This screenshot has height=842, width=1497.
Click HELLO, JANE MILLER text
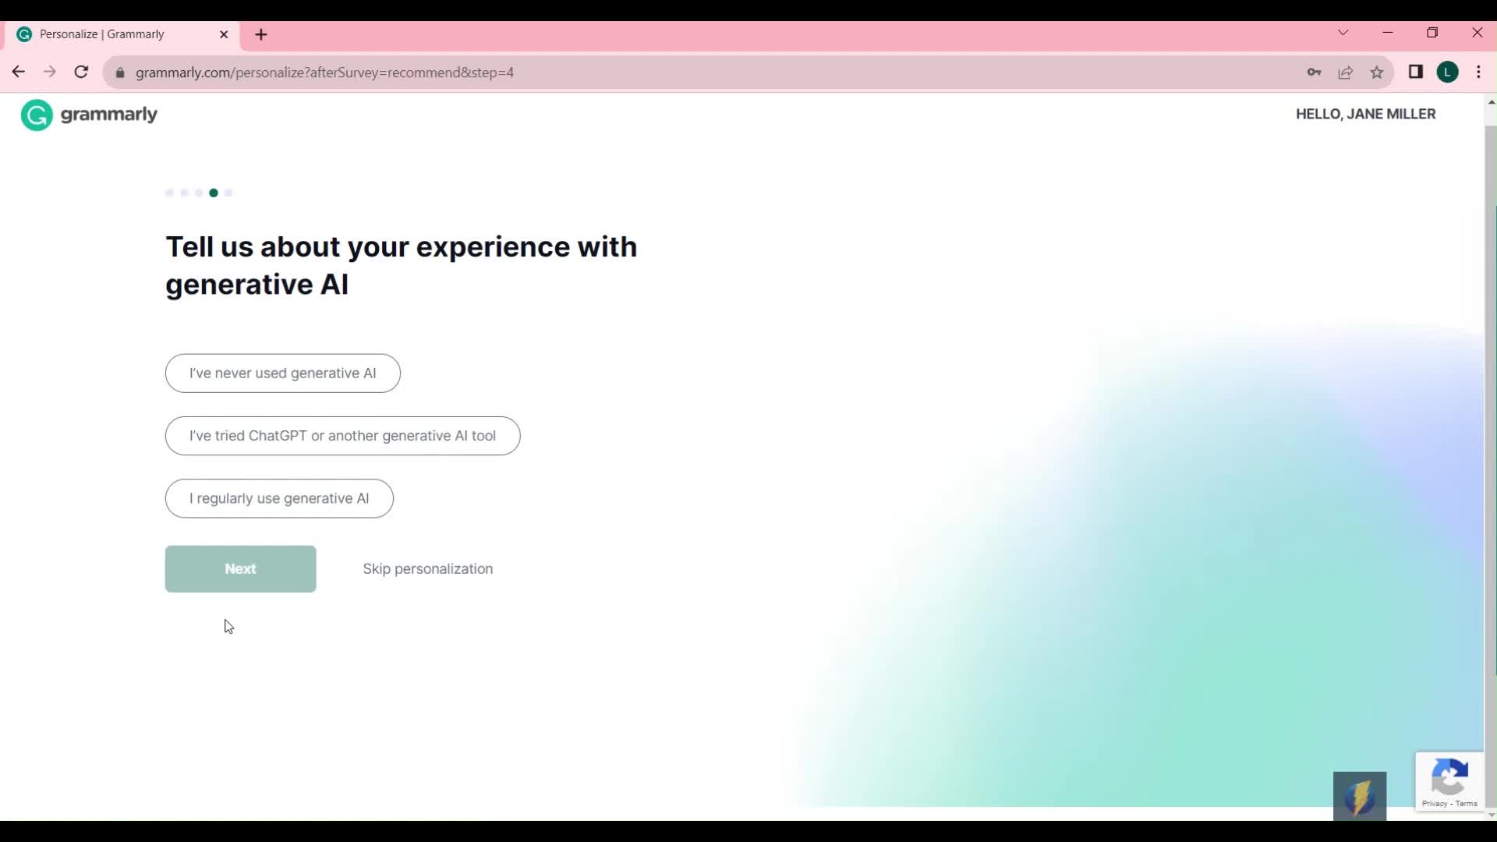(x=1365, y=114)
